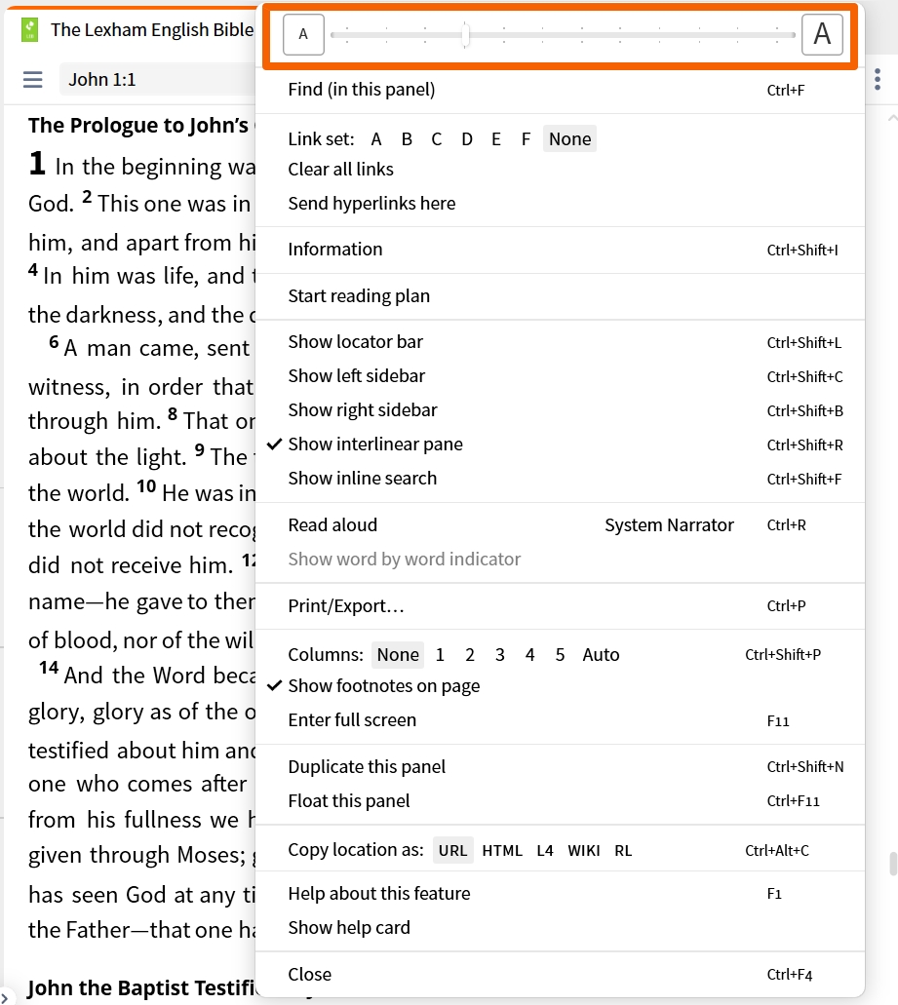The width and height of the screenshot is (898, 1005).
Task: Click the scroll up arrow at right
Action: 892,119
